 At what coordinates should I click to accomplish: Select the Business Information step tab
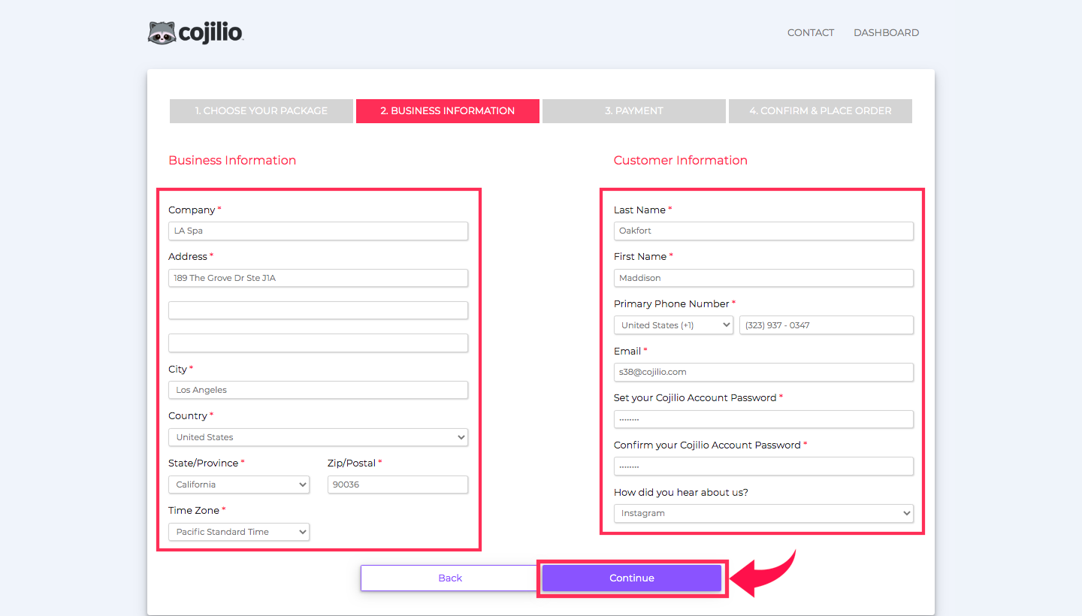(x=447, y=110)
